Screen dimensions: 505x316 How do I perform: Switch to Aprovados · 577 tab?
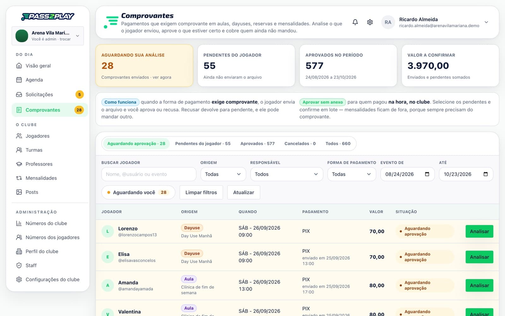pyautogui.click(x=258, y=143)
